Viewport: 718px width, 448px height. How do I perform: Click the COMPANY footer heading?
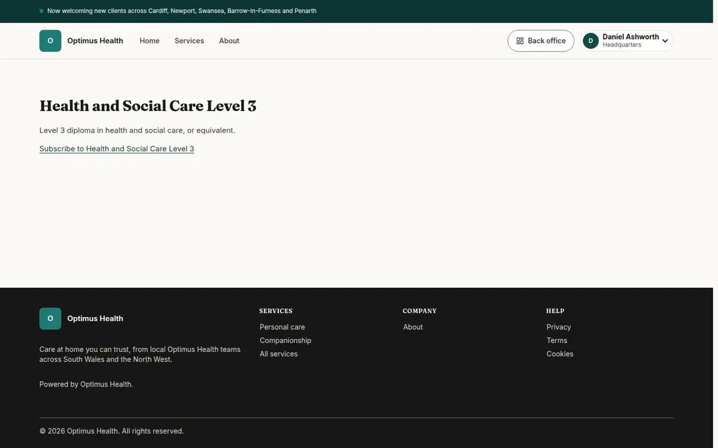coord(419,311)
